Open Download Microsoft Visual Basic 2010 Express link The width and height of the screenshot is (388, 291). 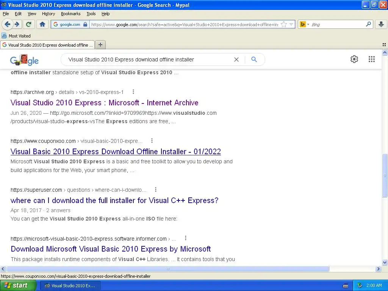[111, 249]
